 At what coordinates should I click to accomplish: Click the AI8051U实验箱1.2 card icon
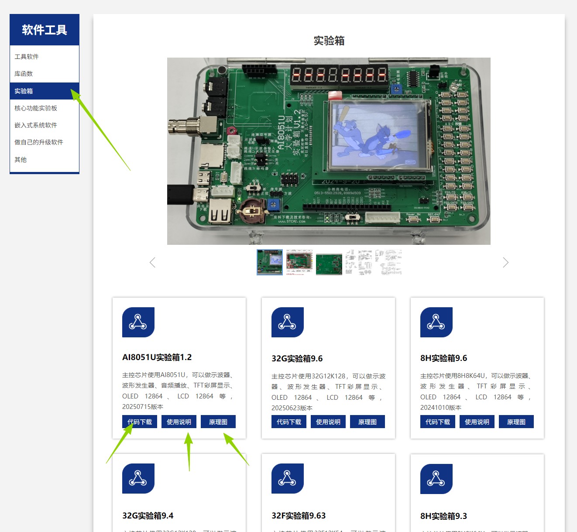(x=138, y=323)
